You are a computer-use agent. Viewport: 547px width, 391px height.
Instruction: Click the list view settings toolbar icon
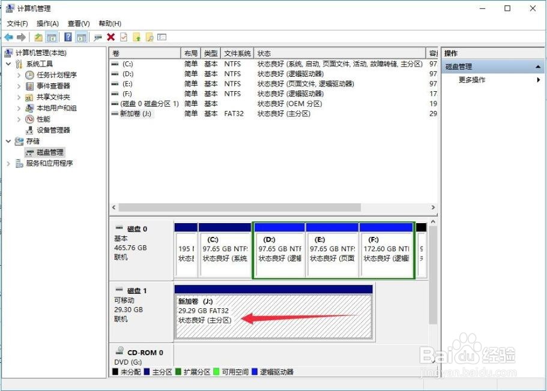[x=162, y=37]
